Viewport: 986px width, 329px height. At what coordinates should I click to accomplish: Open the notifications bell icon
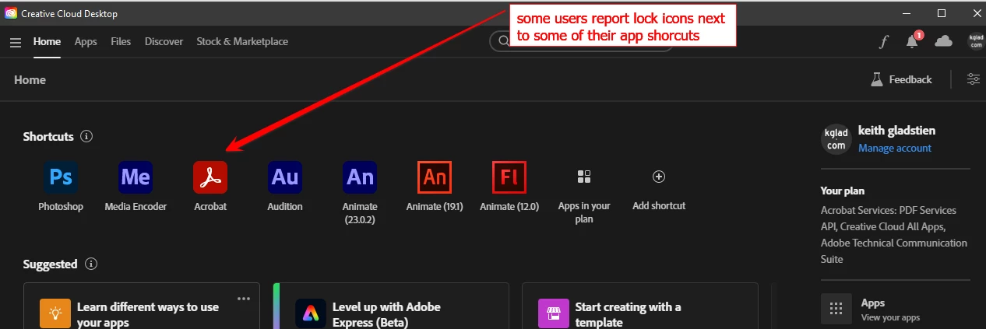coord(912,42)
